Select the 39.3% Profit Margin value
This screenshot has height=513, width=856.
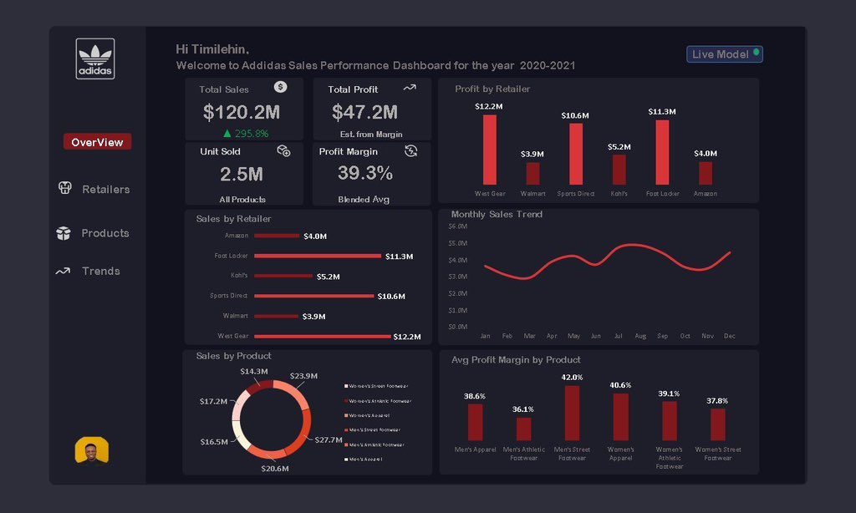[364, 173]
